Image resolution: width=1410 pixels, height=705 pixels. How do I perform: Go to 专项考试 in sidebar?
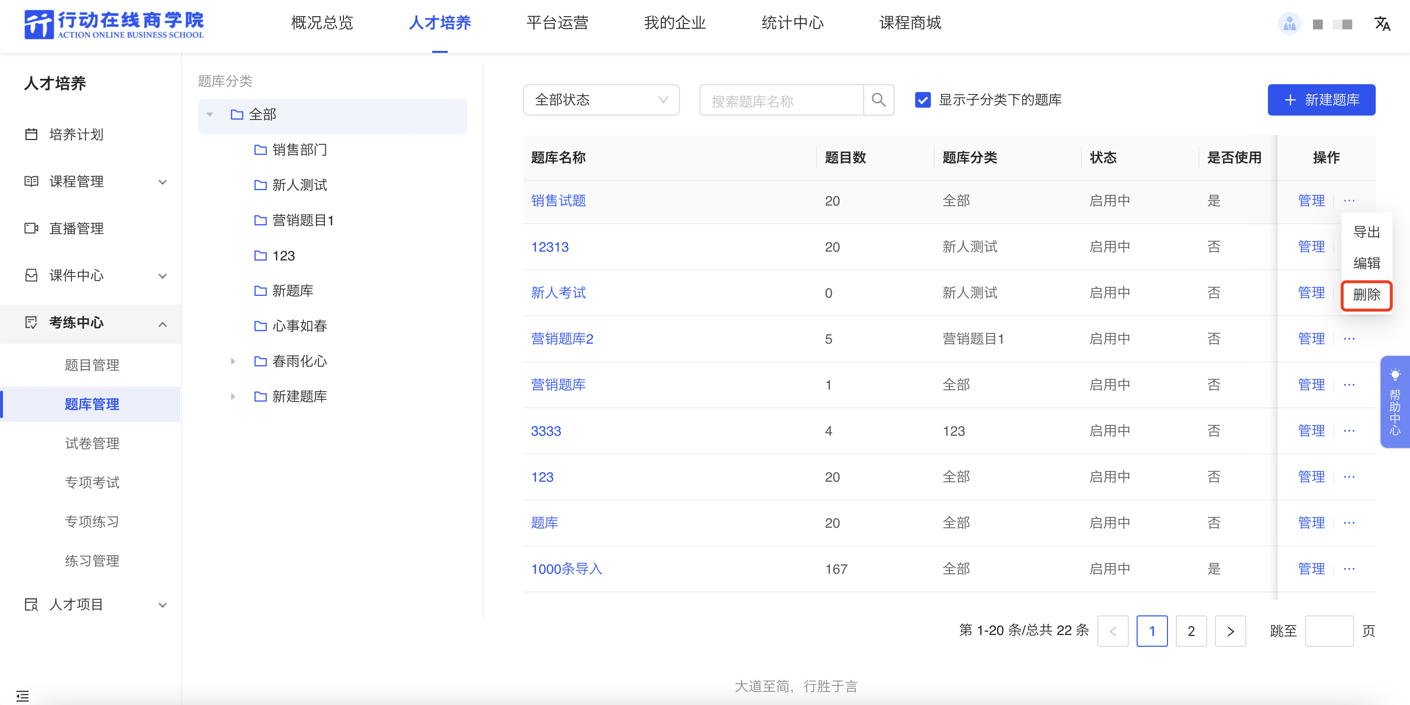[92, 482]
